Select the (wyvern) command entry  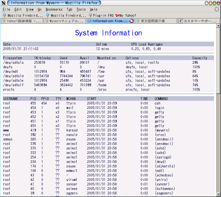click(x=162, y=130)
